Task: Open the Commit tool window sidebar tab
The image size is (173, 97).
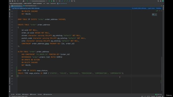Action: tap(10, 14)
